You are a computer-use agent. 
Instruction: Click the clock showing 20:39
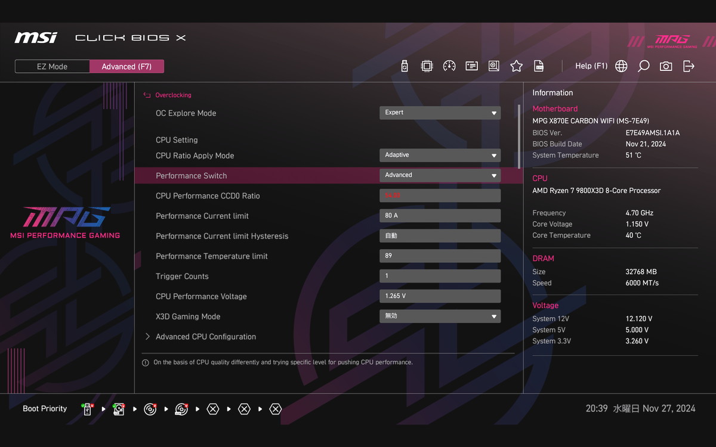[x=597, y=409]
